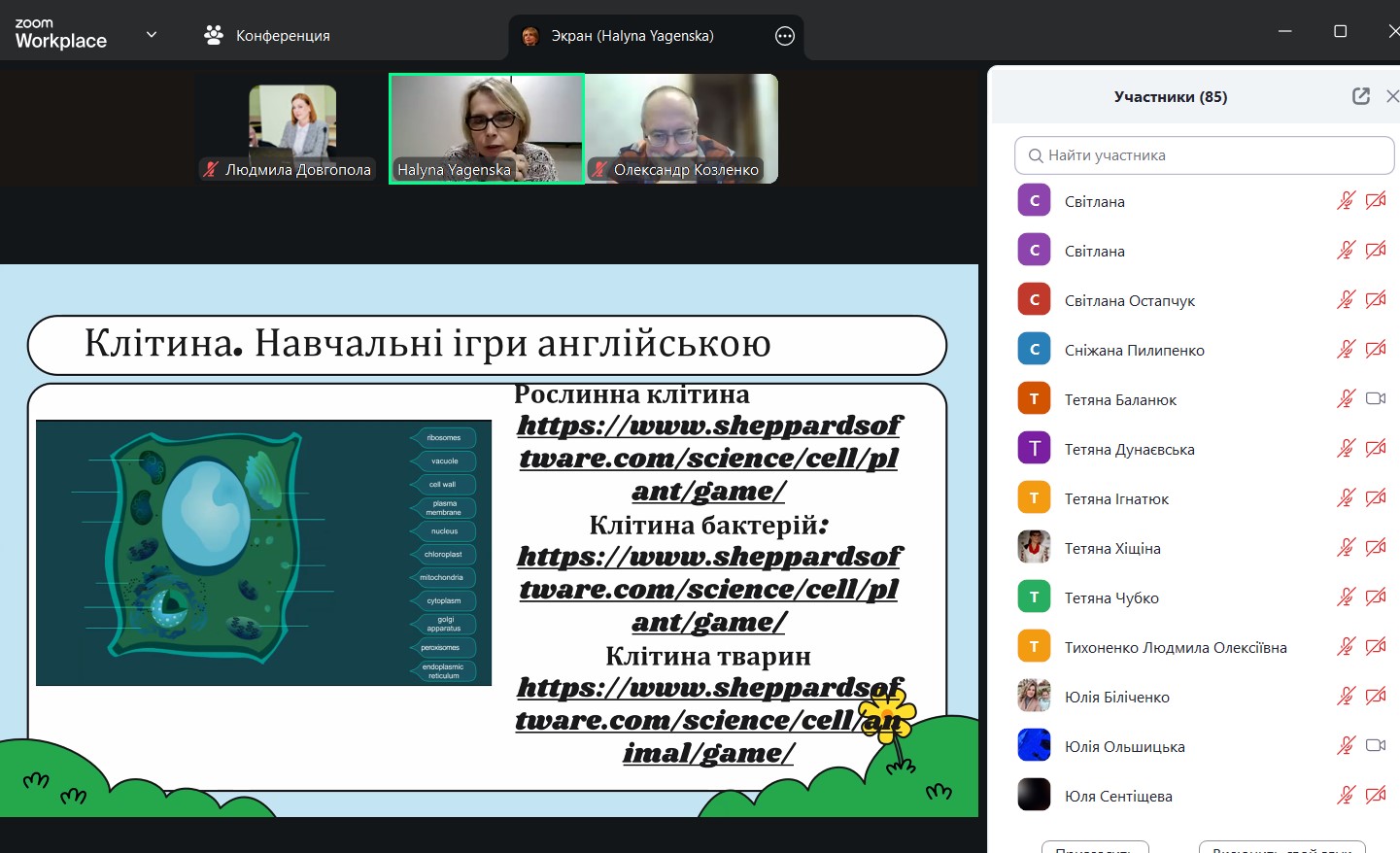The width and height of the screenshot is (1400, 853).
Task: Click the participant search field
Action: 1205,155
